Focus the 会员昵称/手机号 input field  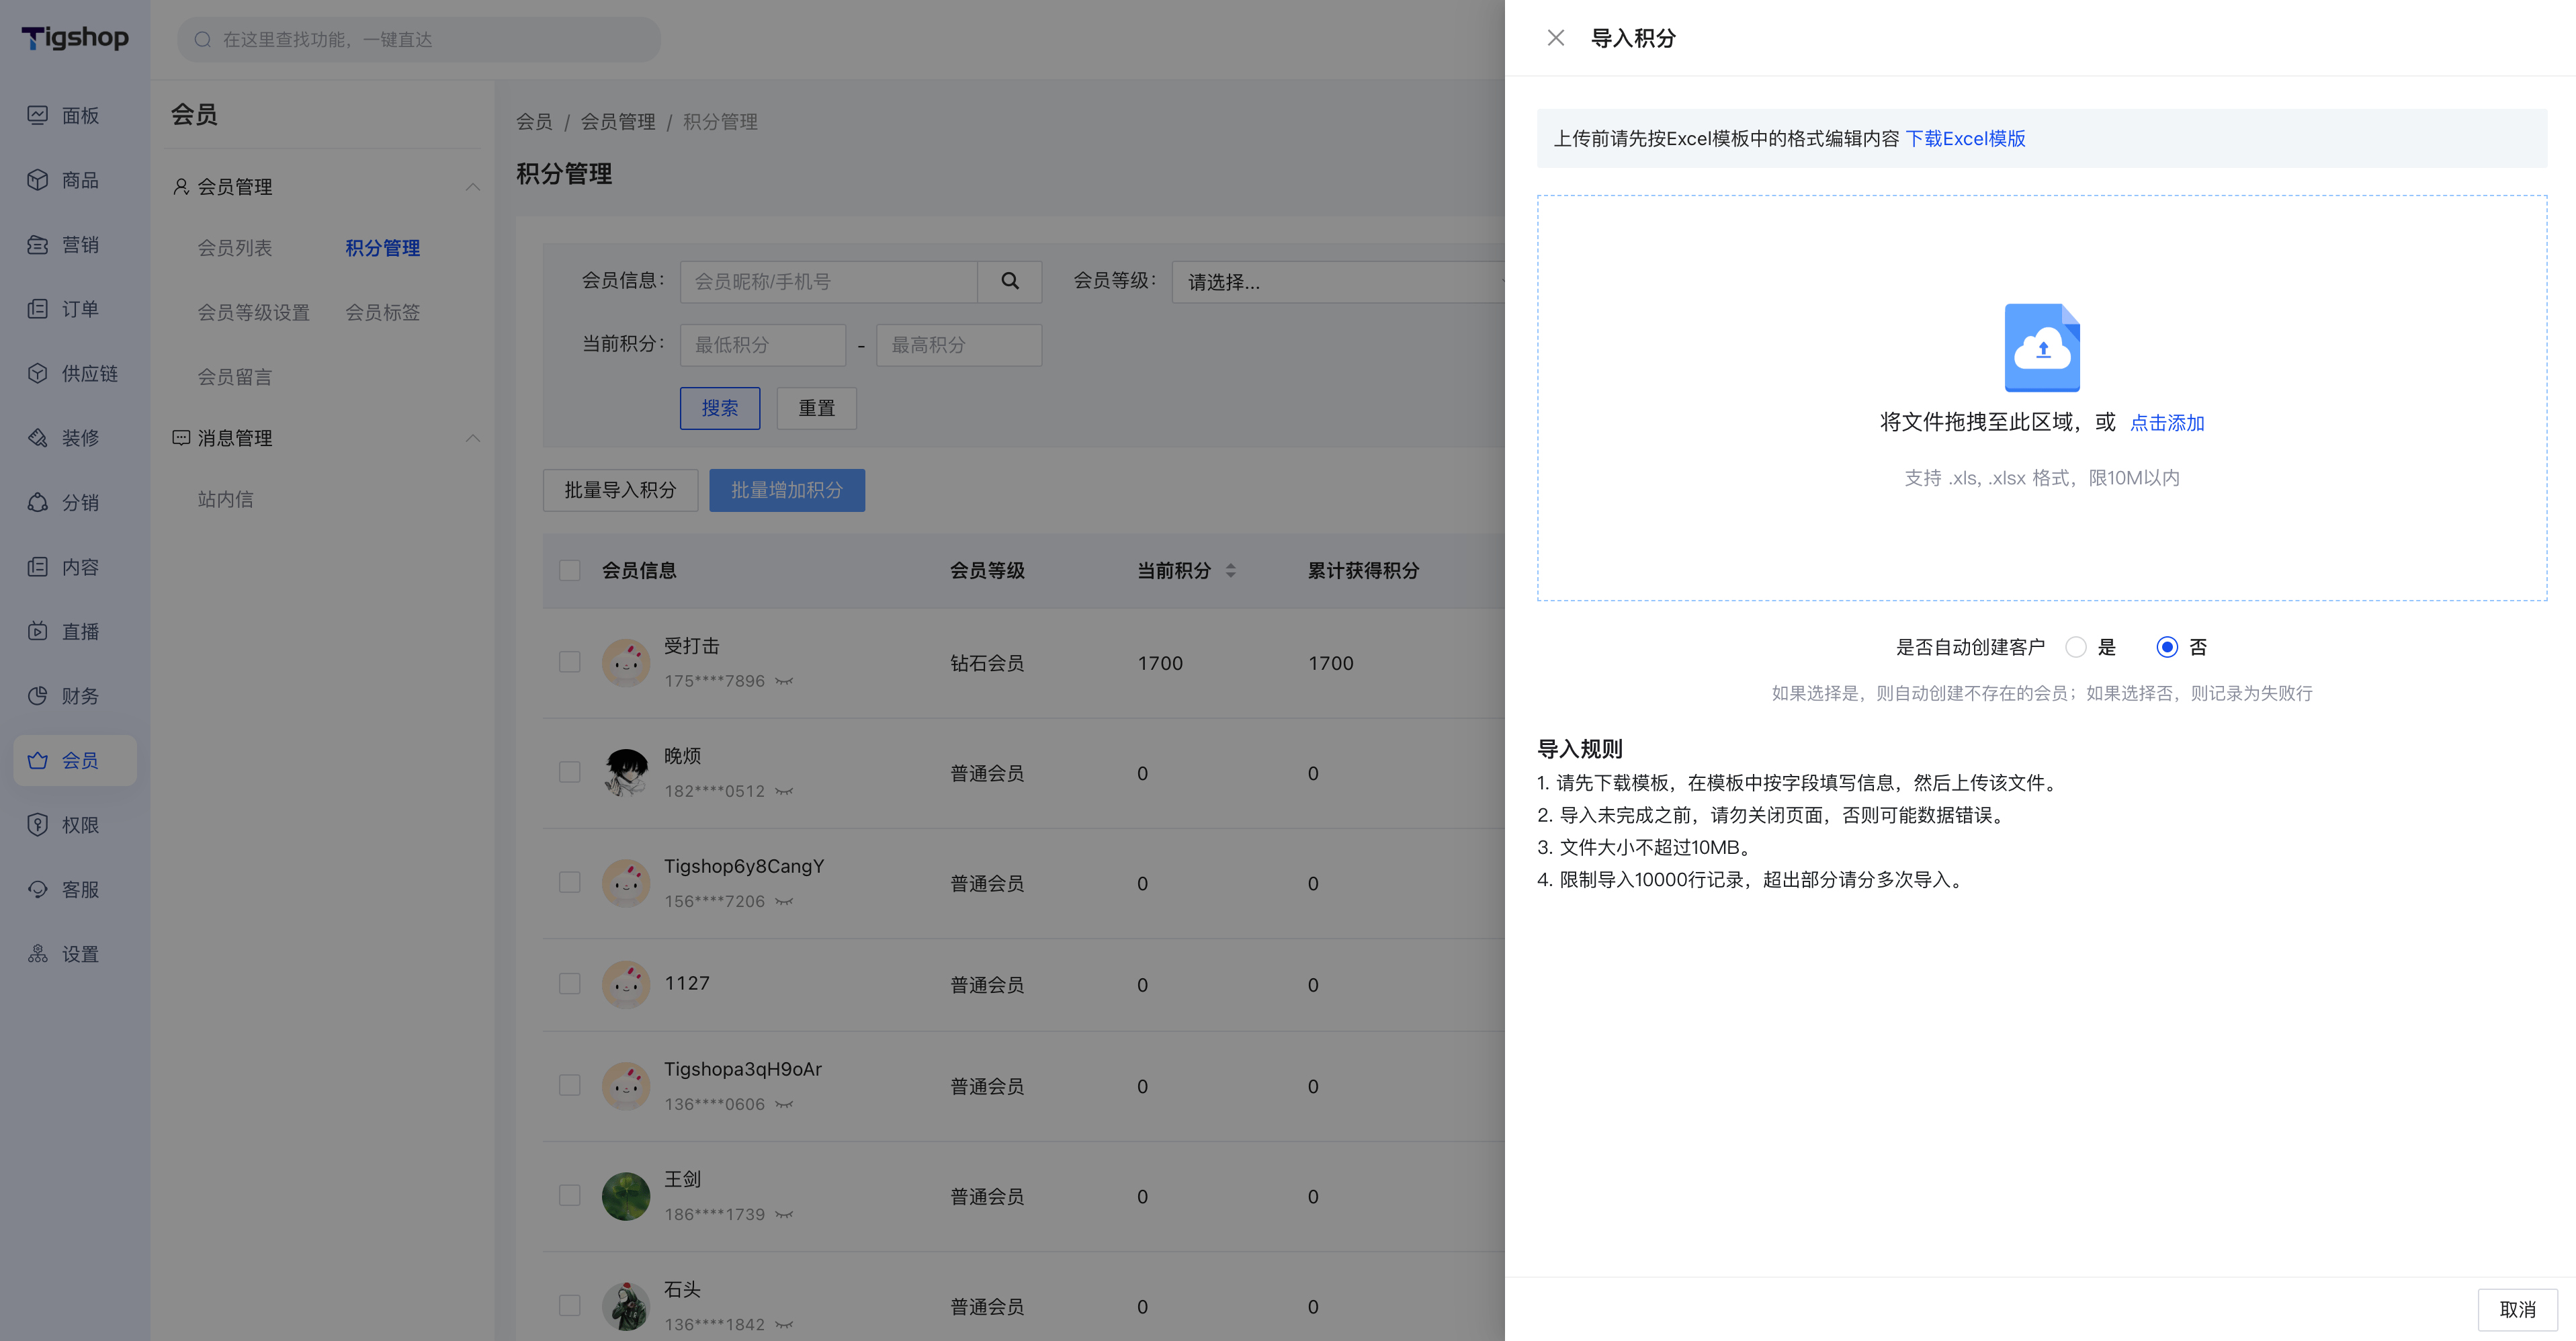[x=829, y=282]
